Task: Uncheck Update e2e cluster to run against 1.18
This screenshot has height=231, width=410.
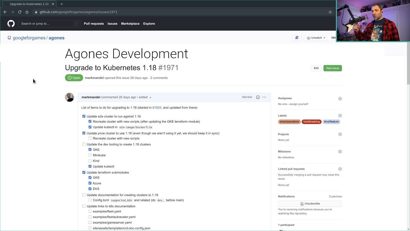Action: (x=84, y=116)
